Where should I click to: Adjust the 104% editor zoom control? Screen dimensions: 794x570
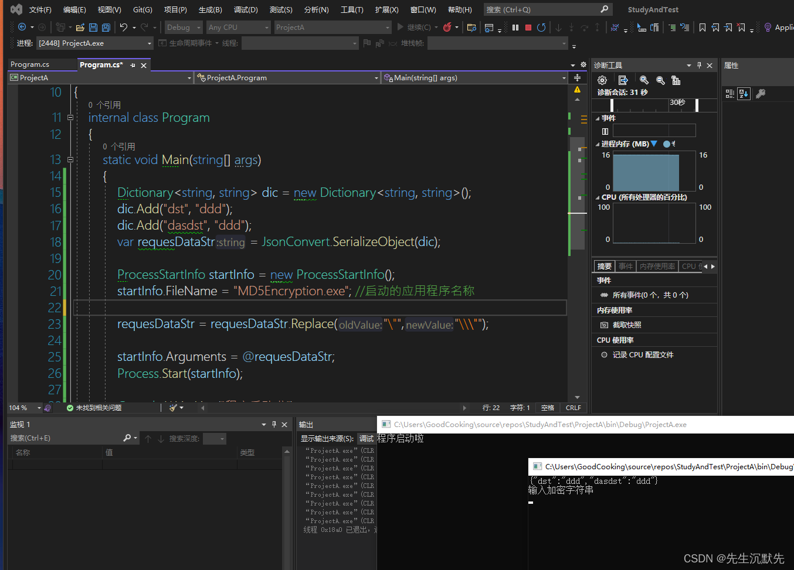(23, 407)
